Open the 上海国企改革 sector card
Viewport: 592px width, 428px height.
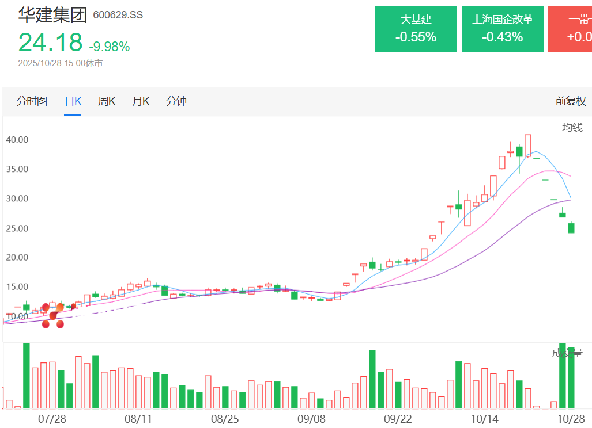pos(502,29)
